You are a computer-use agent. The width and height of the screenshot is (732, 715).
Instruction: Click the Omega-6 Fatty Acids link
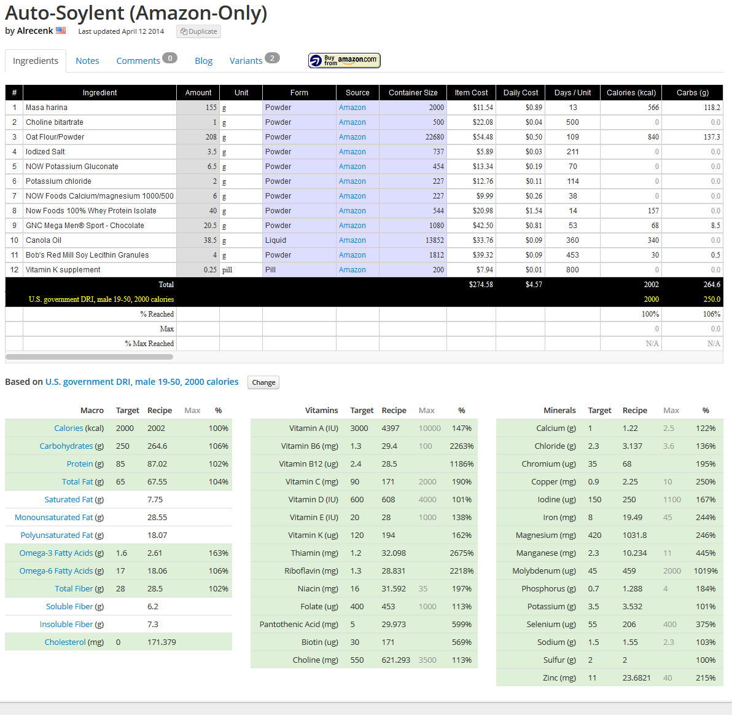[x=56, y=571]
